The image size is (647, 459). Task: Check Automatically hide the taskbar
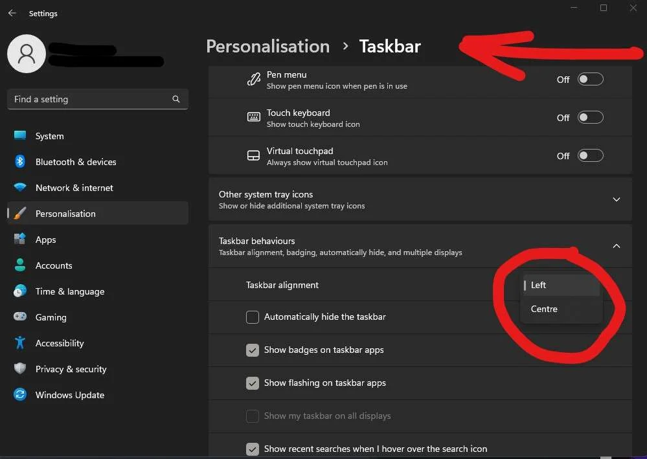tap(253, 317)
